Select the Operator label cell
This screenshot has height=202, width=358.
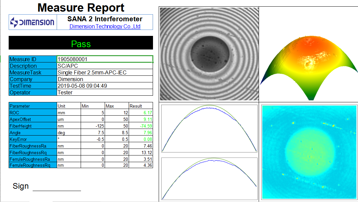tap(33, 92)
